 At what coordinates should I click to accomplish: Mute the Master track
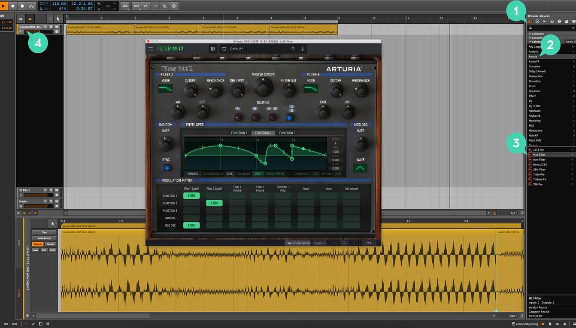[x=56, y=201]
